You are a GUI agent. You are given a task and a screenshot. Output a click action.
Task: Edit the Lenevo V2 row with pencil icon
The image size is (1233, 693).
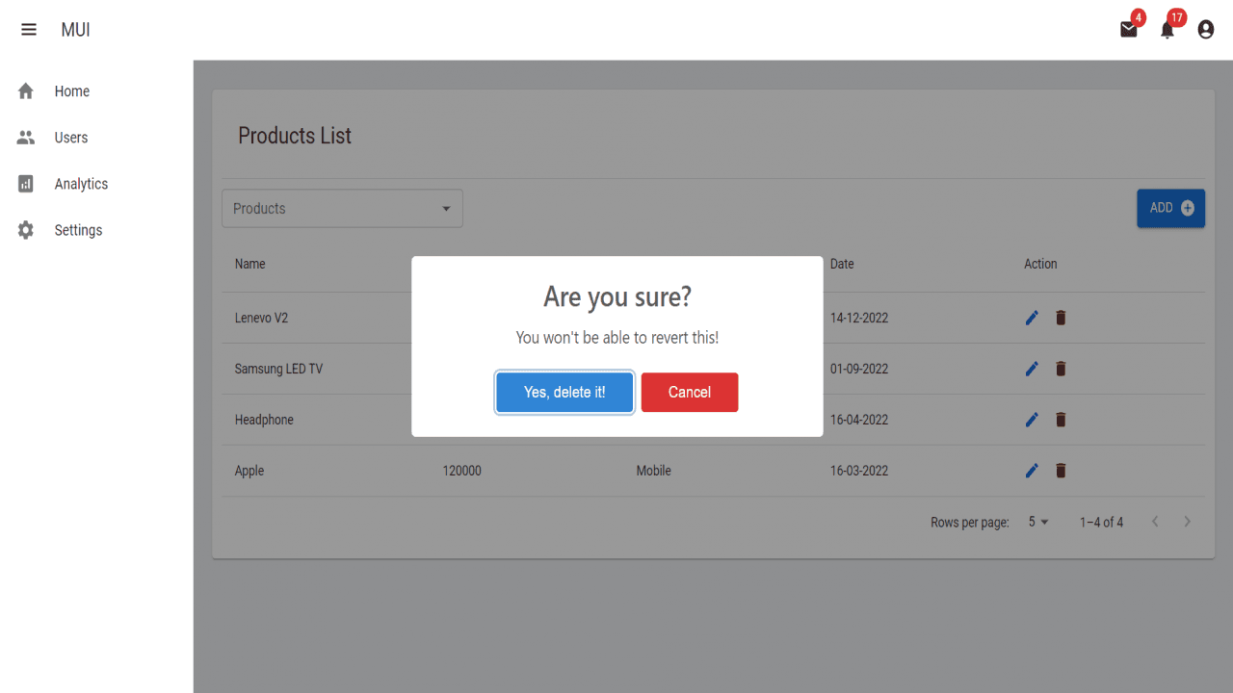pos(1032,318)
